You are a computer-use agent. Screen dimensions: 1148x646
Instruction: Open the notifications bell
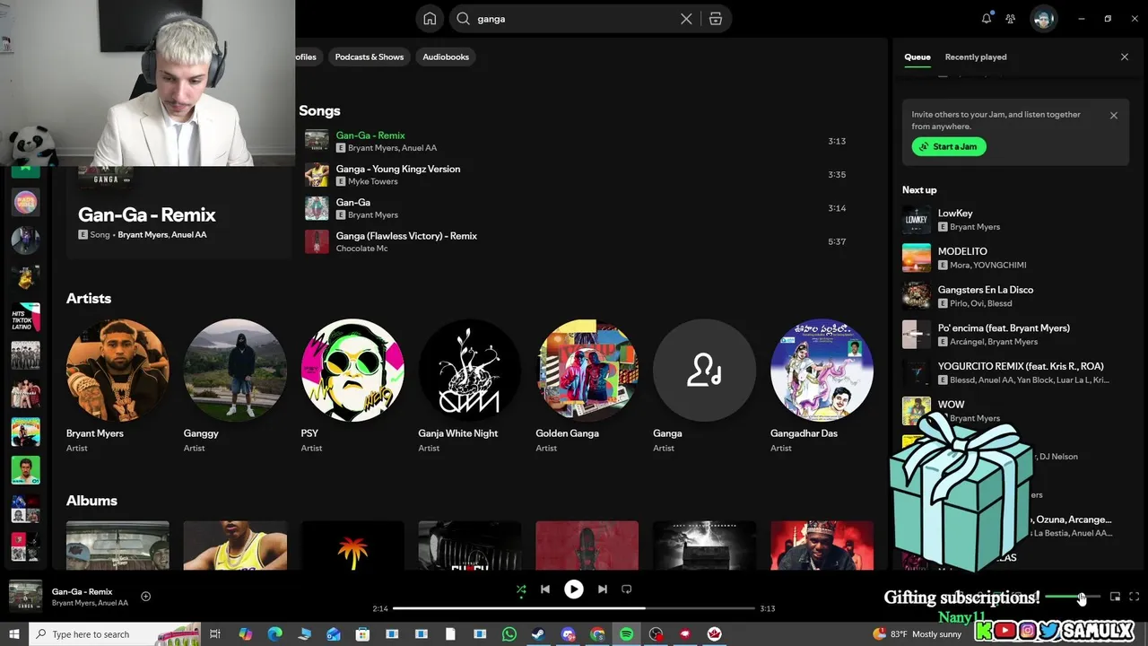(x=987, y=19)
